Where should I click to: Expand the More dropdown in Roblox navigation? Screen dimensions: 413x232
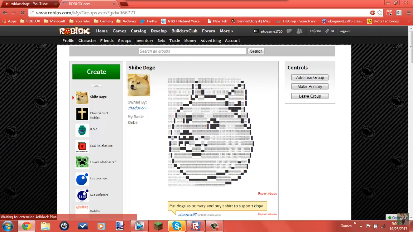(226, 31)
